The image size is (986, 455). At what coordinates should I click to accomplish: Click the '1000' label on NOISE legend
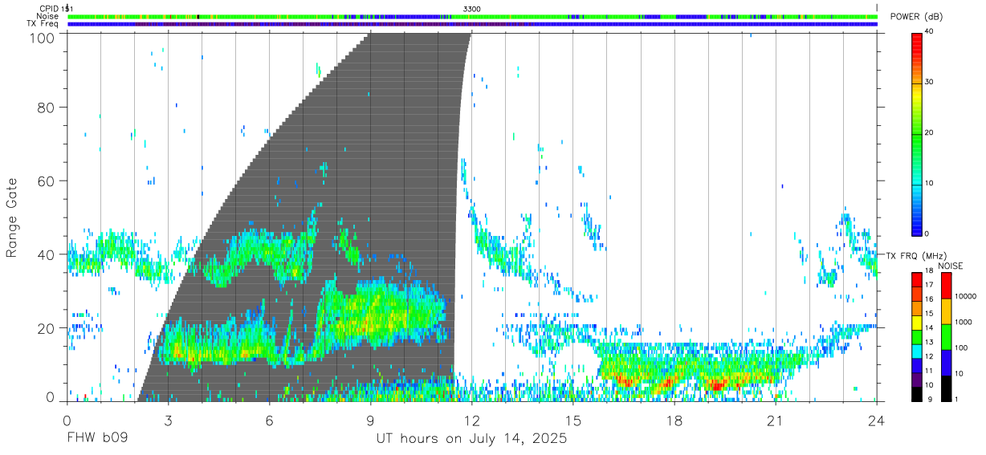964,322
